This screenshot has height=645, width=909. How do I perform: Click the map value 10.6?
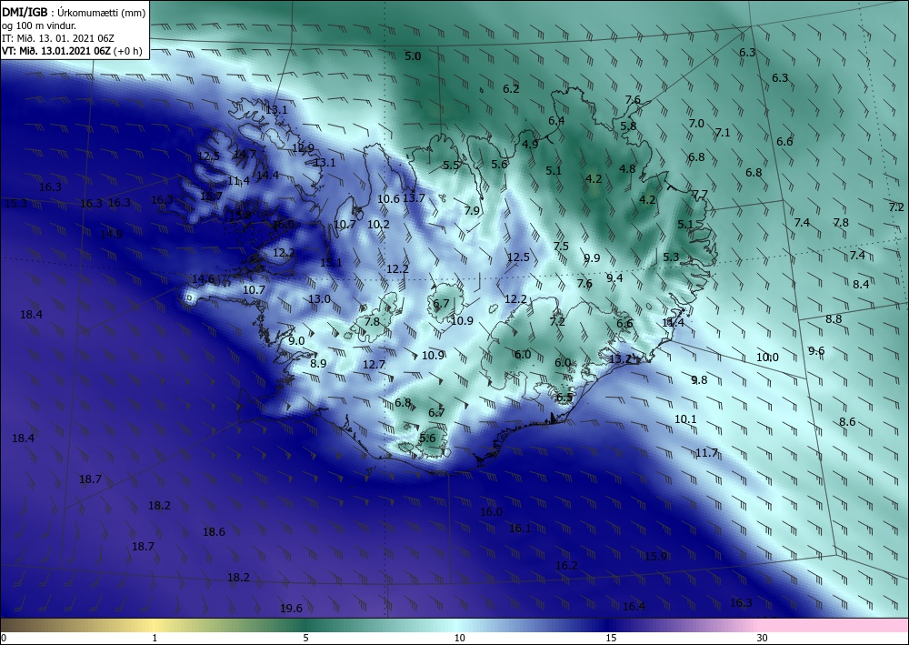pyautogui.click(x=388, y=199)
